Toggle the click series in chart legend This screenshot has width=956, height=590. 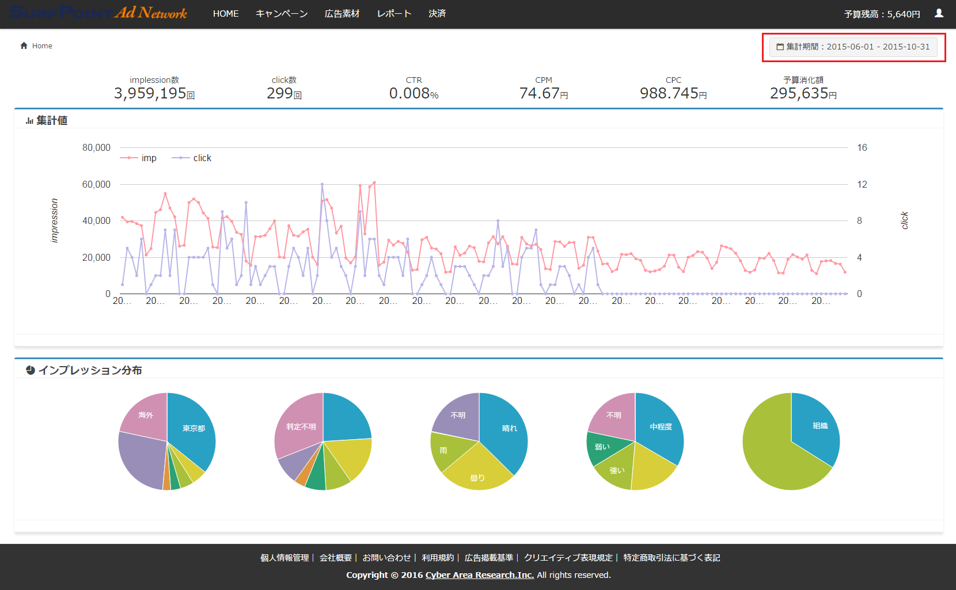click(192, 158)
